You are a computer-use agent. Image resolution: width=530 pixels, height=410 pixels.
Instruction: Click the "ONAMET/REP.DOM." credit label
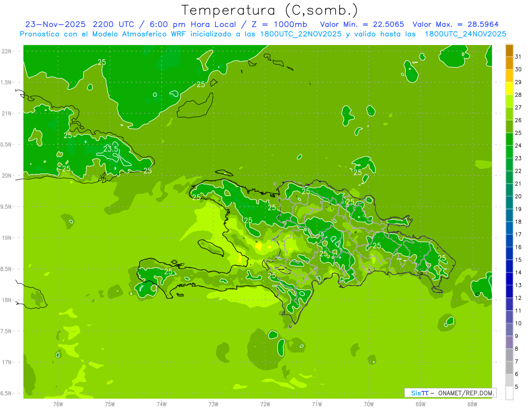[x=466, y=393]
